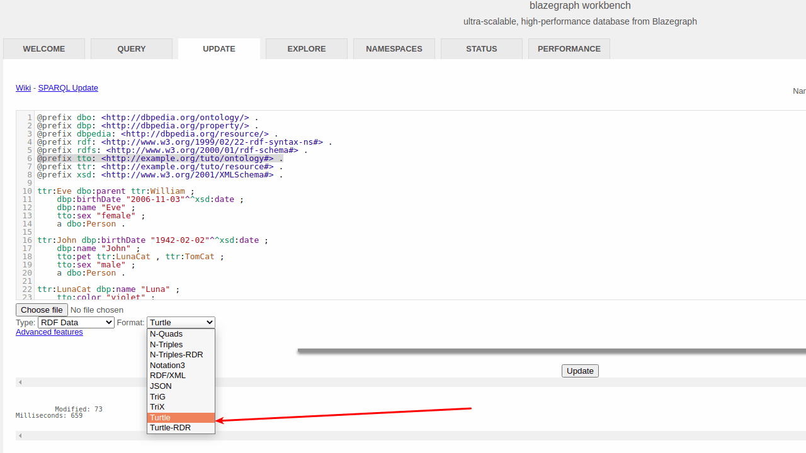The width and height of the screenshot is (806, 453).
Task: Choose N-Quads format option
Action: (x=181, y=334)
